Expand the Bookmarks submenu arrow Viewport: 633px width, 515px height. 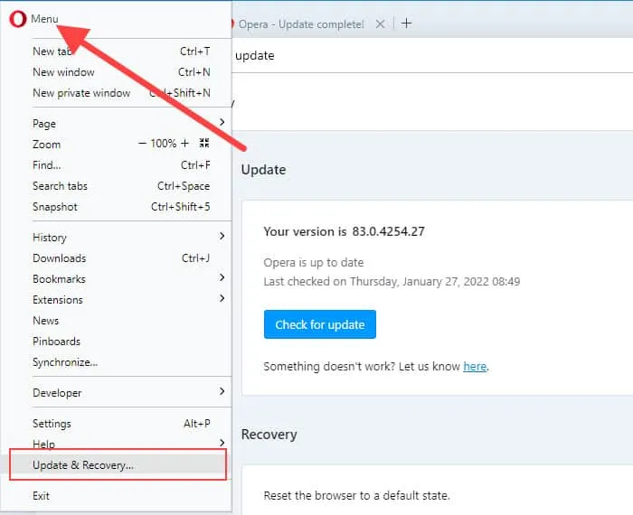tap(222, 277)
